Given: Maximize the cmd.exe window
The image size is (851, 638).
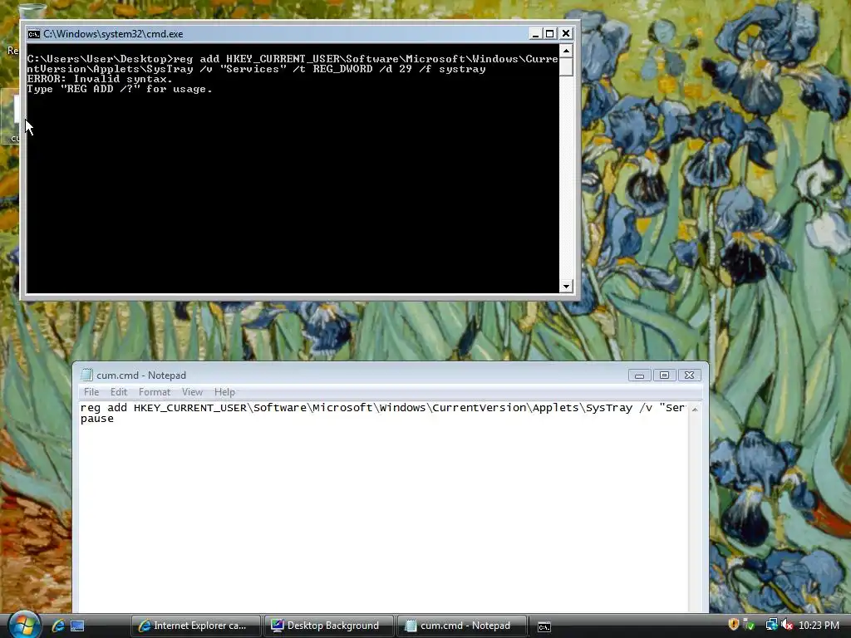Looking at the screenshot, I should pos(550,33).
